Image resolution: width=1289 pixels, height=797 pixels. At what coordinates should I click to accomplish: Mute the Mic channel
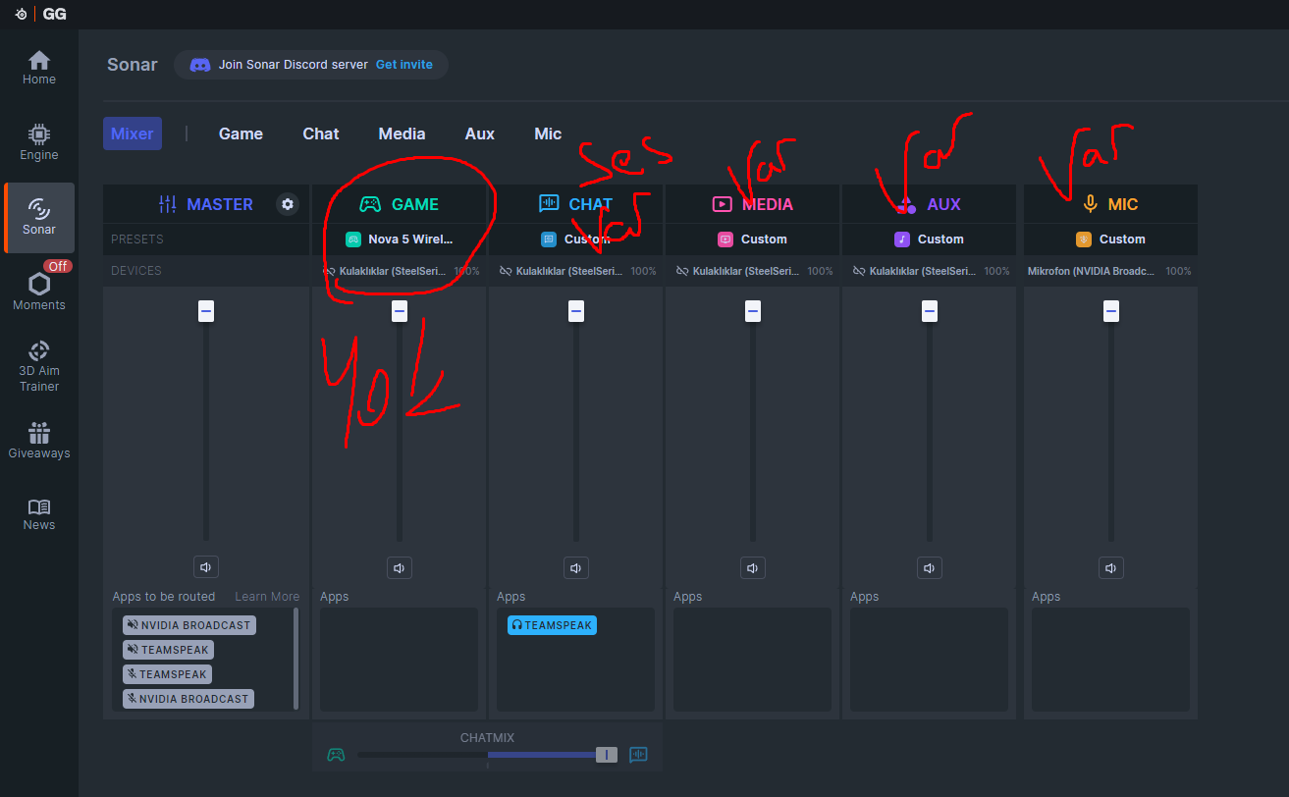1111,567
